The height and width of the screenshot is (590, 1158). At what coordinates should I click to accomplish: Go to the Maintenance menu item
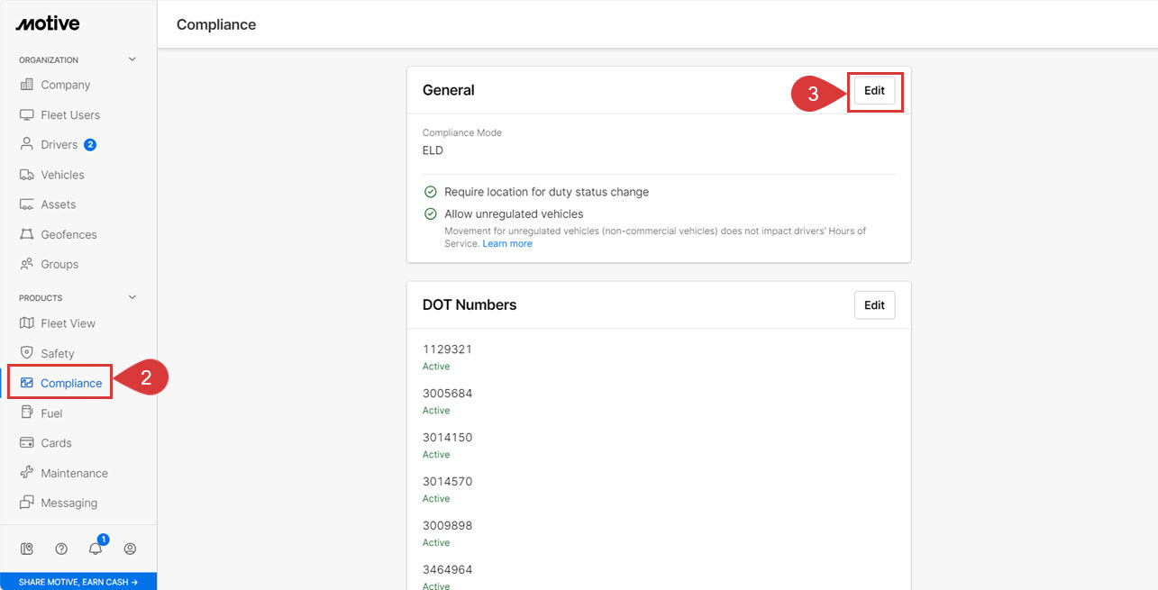(x=74, y=473)
